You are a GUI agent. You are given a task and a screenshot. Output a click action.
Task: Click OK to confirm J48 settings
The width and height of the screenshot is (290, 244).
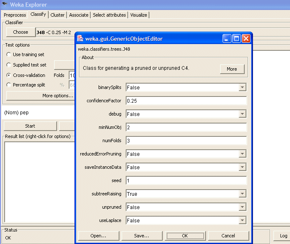[x=185, y=236]
